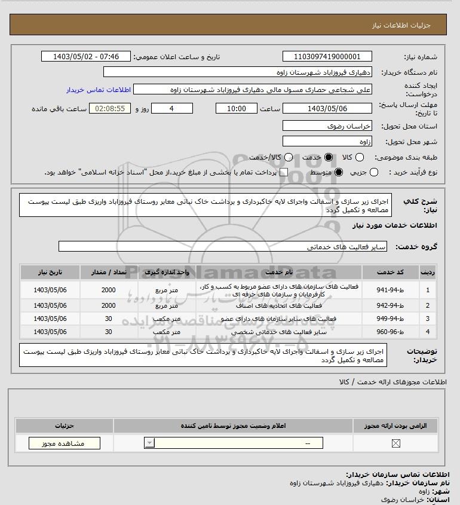Image resolution: width=460 pixels, height=505 pixels.
Task: Select the خدمت radio button
Action: tap(329, 157)
